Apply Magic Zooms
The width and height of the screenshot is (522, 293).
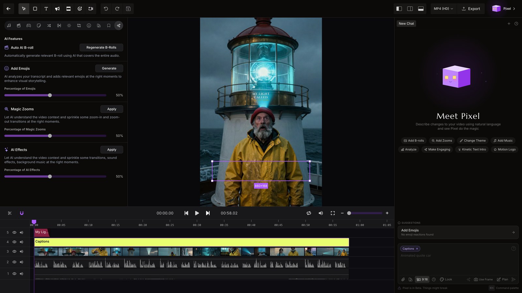pos(112,109)
